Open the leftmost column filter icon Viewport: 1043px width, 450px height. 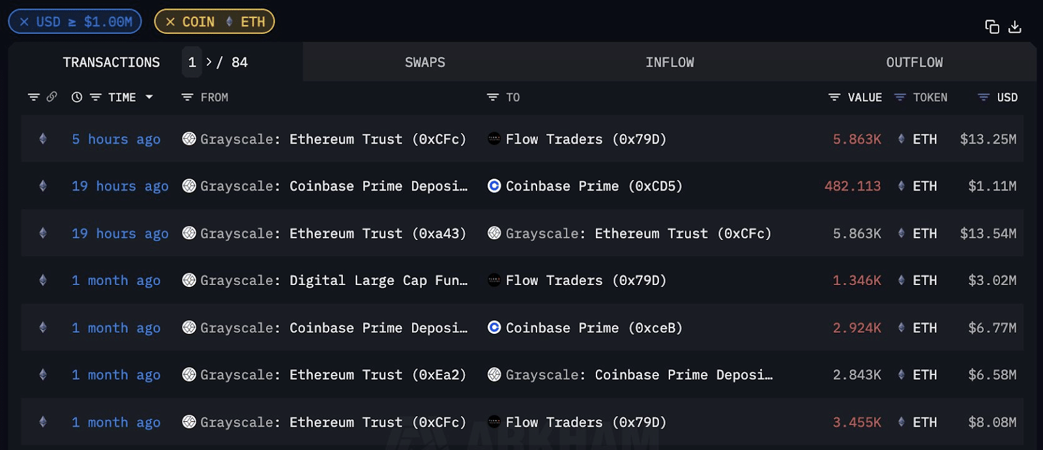(34, 97)
